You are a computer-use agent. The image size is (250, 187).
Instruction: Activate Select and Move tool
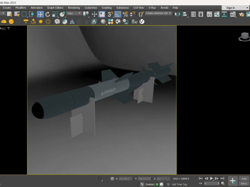click(x=40, y=14)
